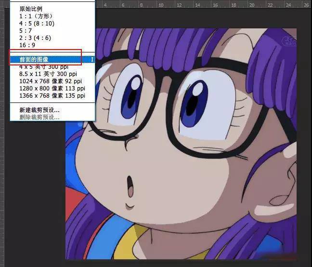Select the 原始比例 crop preset
This screenshot has height=267, width=312.
[52, 9]
